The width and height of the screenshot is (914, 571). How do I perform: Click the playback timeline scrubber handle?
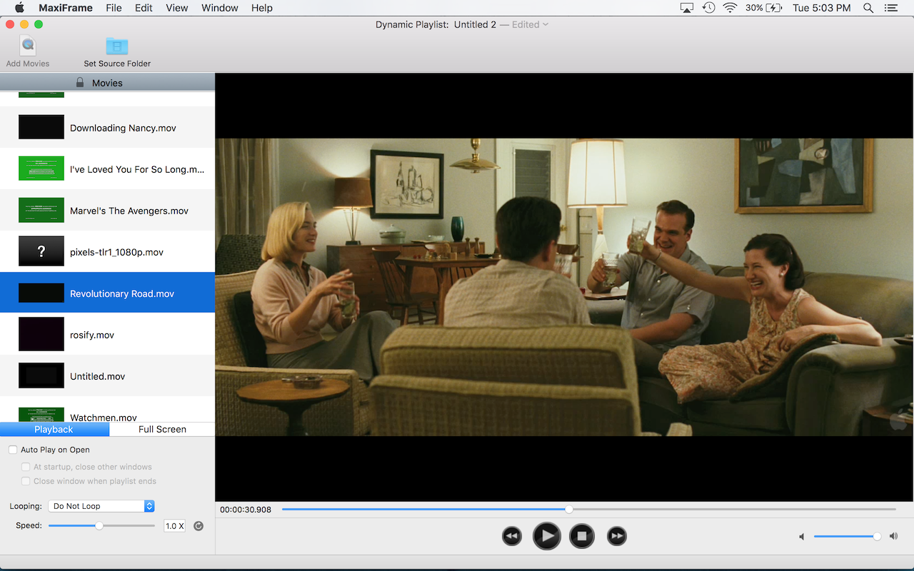[569, 510]
